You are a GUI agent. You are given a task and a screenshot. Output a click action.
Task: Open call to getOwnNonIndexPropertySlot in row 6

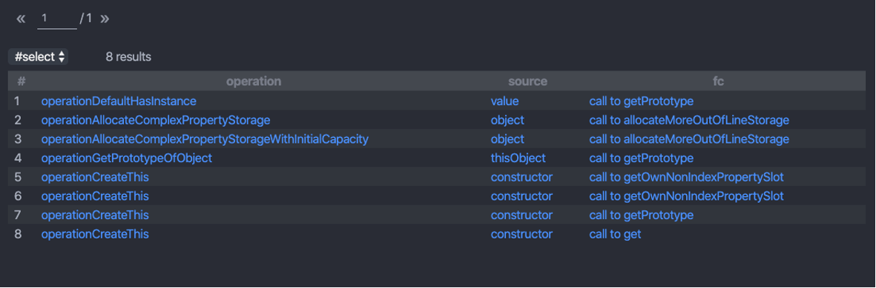tap(687, 196)
